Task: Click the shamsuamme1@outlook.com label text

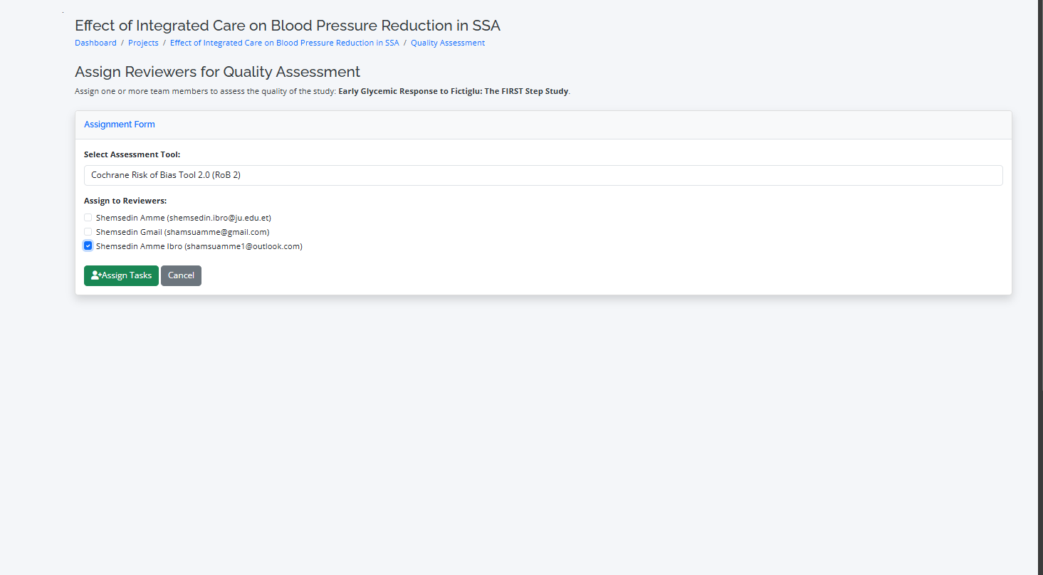Action: [243, 246]
